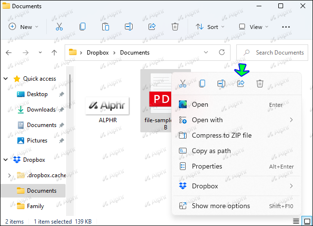Click Documents in the address breadcrumb
Screen dimensions: 313x226
[135, 53]
